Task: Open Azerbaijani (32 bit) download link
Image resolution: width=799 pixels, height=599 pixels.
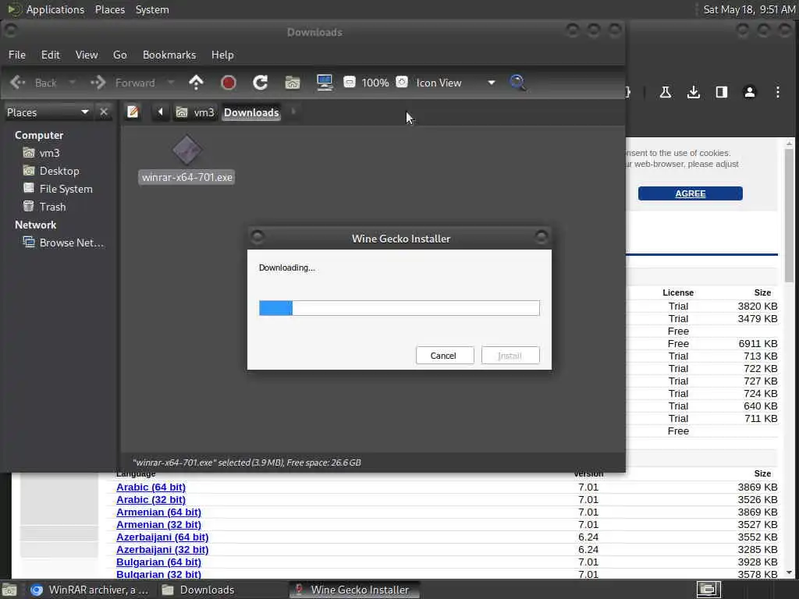Action: 162,550
